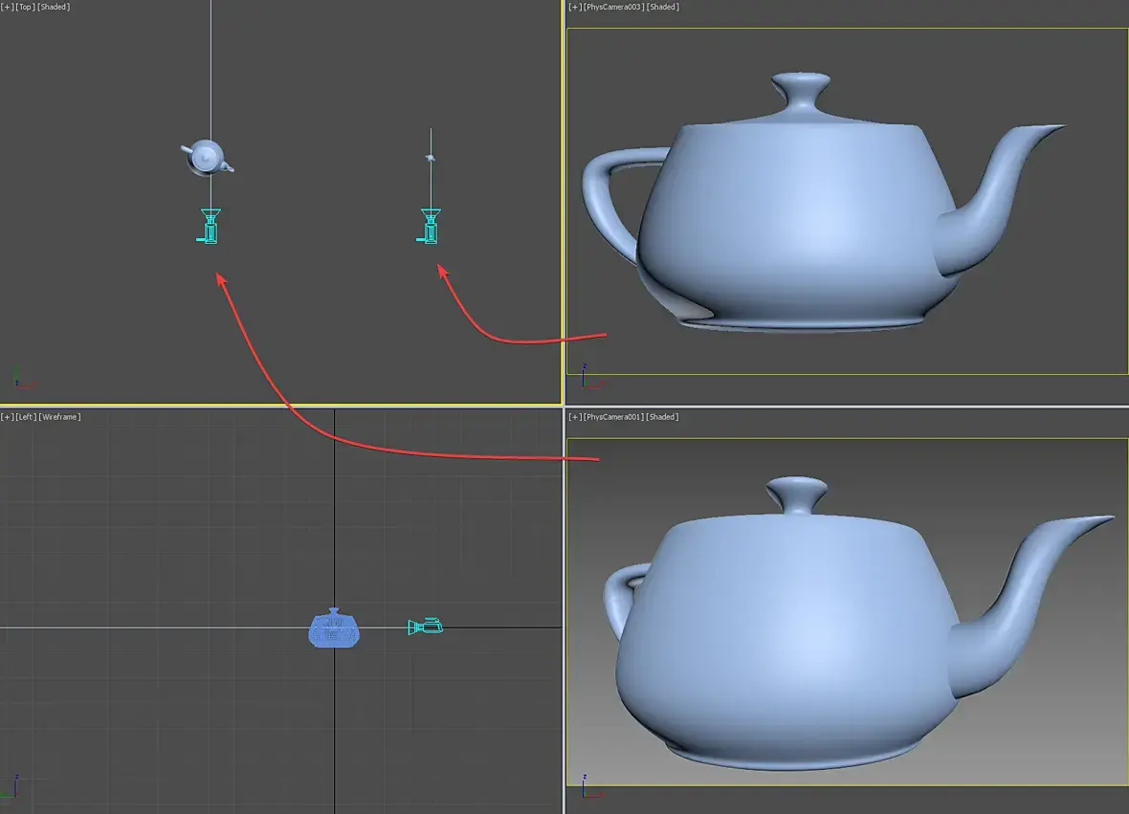The image size is (1129, 814).
Task: Pick the right camera's target in Top viewport
Action: click(x=431, y=158)
